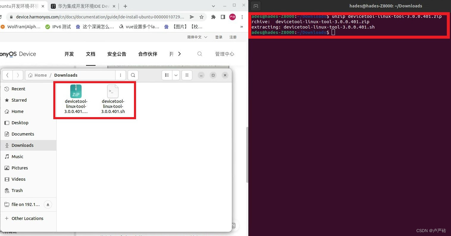
Task: Open 安全公告 nav item
Action: (117, 54)
